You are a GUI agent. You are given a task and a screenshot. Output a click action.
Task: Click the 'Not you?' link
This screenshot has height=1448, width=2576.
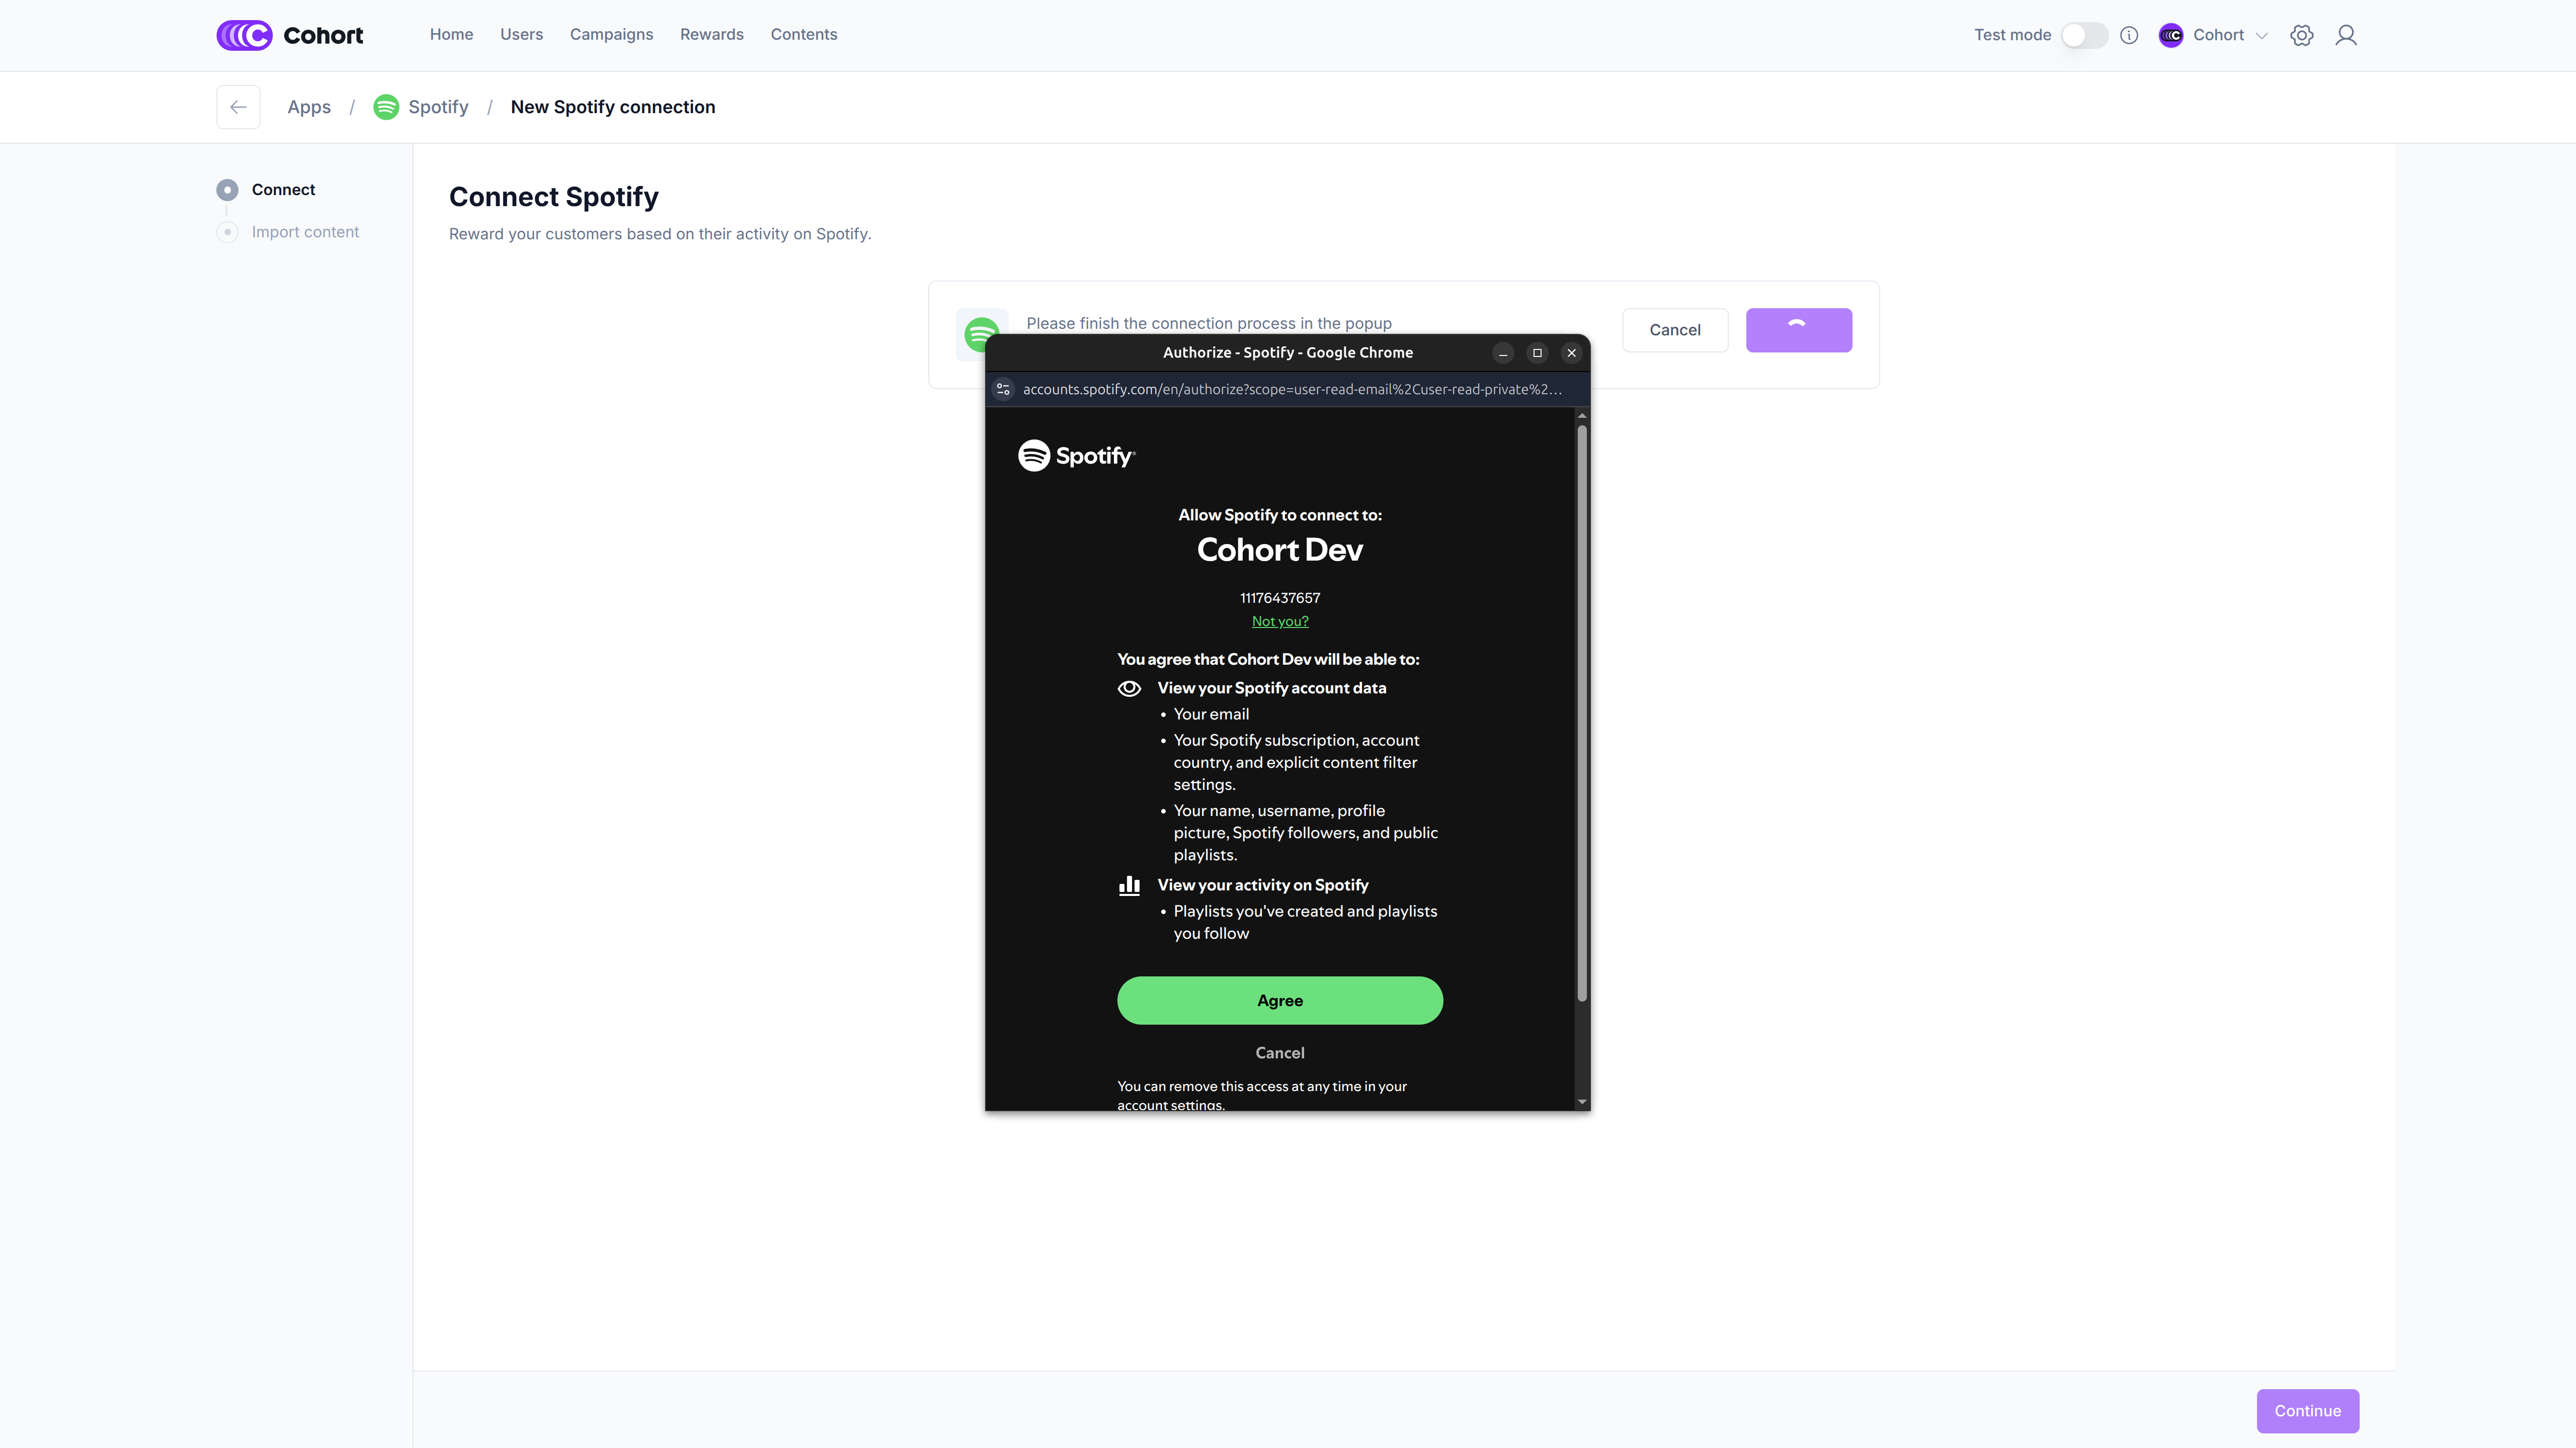pyautogui.click(x=1279, y=620)
